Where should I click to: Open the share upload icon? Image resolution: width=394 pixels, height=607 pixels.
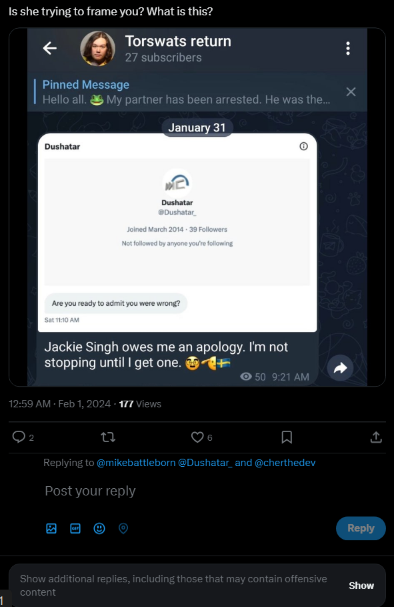[x=376, y=437]
